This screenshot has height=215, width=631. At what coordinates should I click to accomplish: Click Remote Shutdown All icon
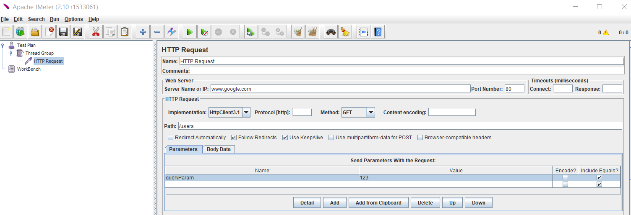(279, 32)
